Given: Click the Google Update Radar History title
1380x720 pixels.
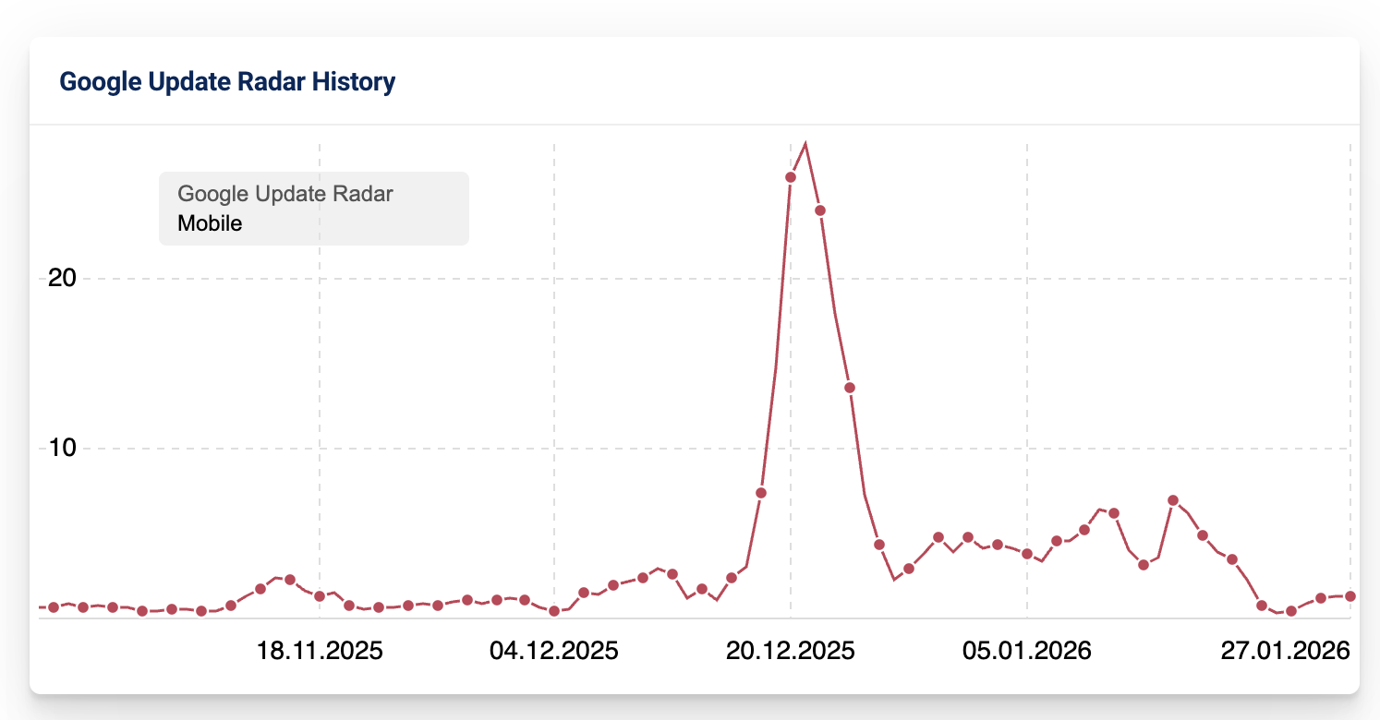Looking at the screenshot, I should 227,82.
